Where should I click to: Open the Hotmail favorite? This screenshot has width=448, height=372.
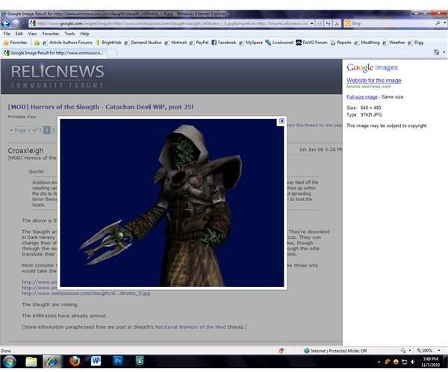pos(175,43)
